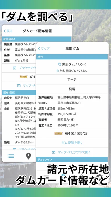Click the years 1956年 / 1963年

click(68, 125)
